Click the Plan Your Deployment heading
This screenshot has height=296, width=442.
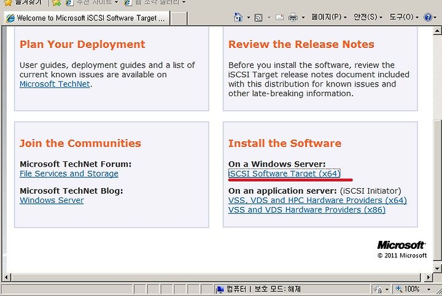[x=82, y=45]
